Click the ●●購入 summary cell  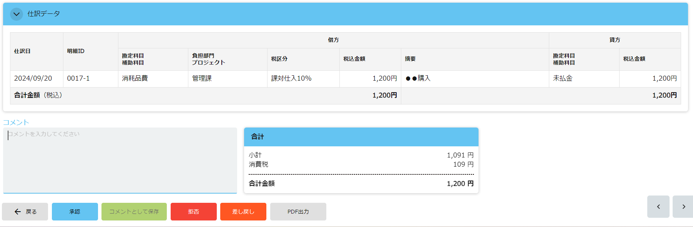[418, 78]
